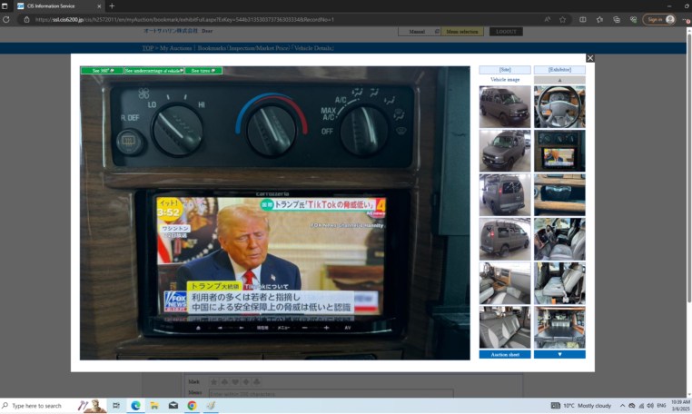Click the diamond Mark icon
The width and height of the screenshot is (692, 414).
pos(246,382)
